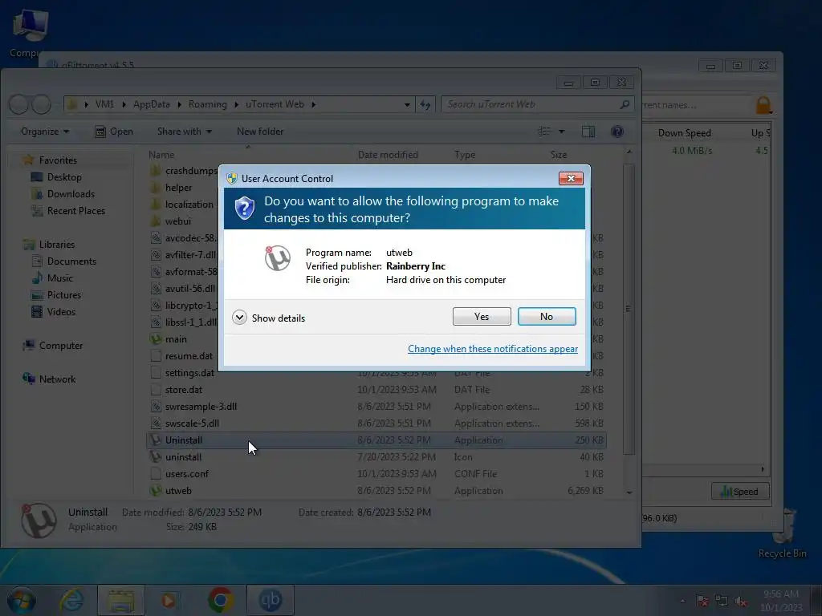Select Favorites in the navigation pane
Screen dimensions: 822x616
(58, 160)
